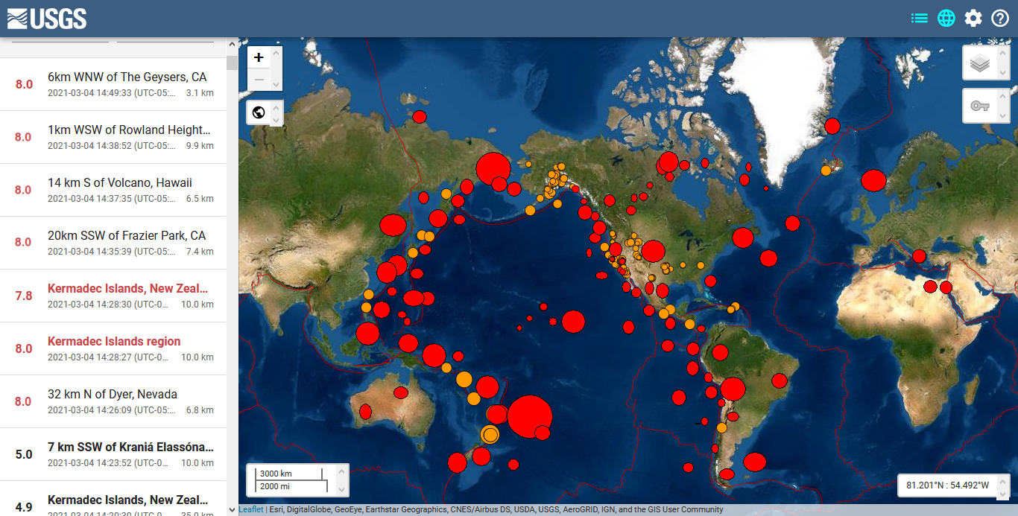Click the red marker on Greenland's east coast
Viewport: 1018px width, 516px height.
point(832,127)
